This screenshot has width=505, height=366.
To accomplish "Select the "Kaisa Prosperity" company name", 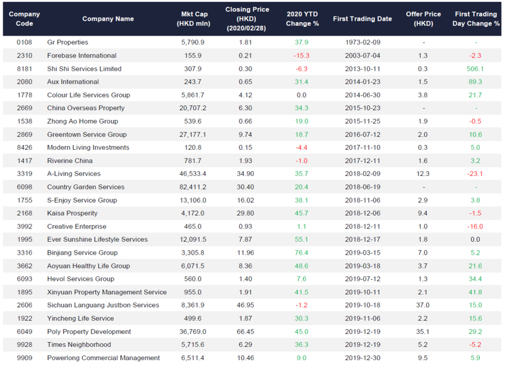I will coord(72,213).
